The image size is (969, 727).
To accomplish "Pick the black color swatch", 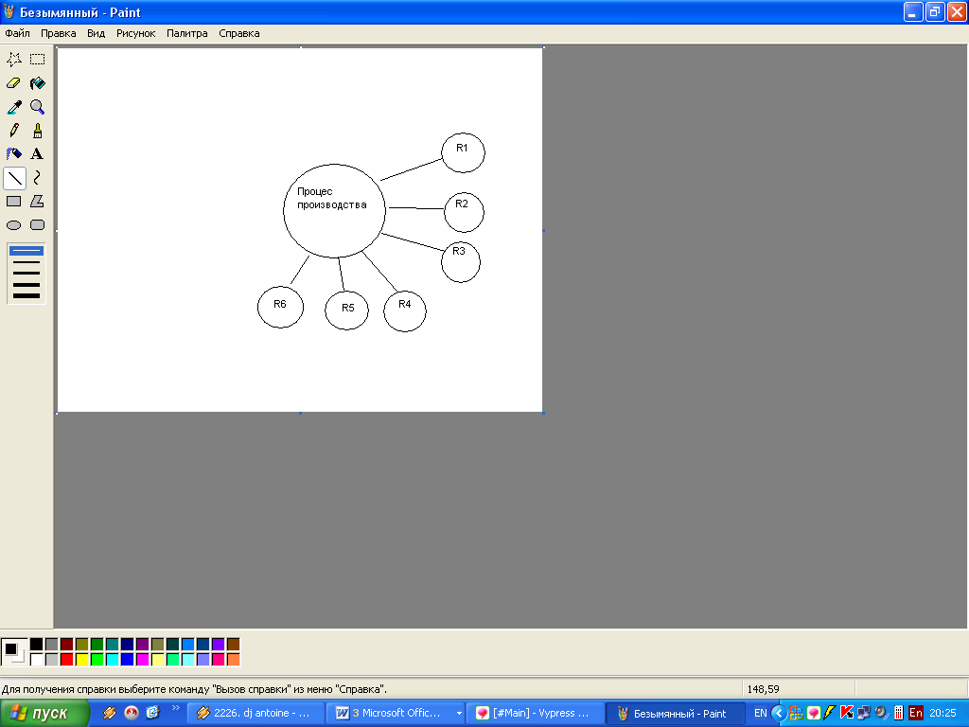I will [37, 644].
